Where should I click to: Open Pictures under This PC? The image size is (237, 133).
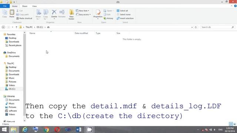12,82
